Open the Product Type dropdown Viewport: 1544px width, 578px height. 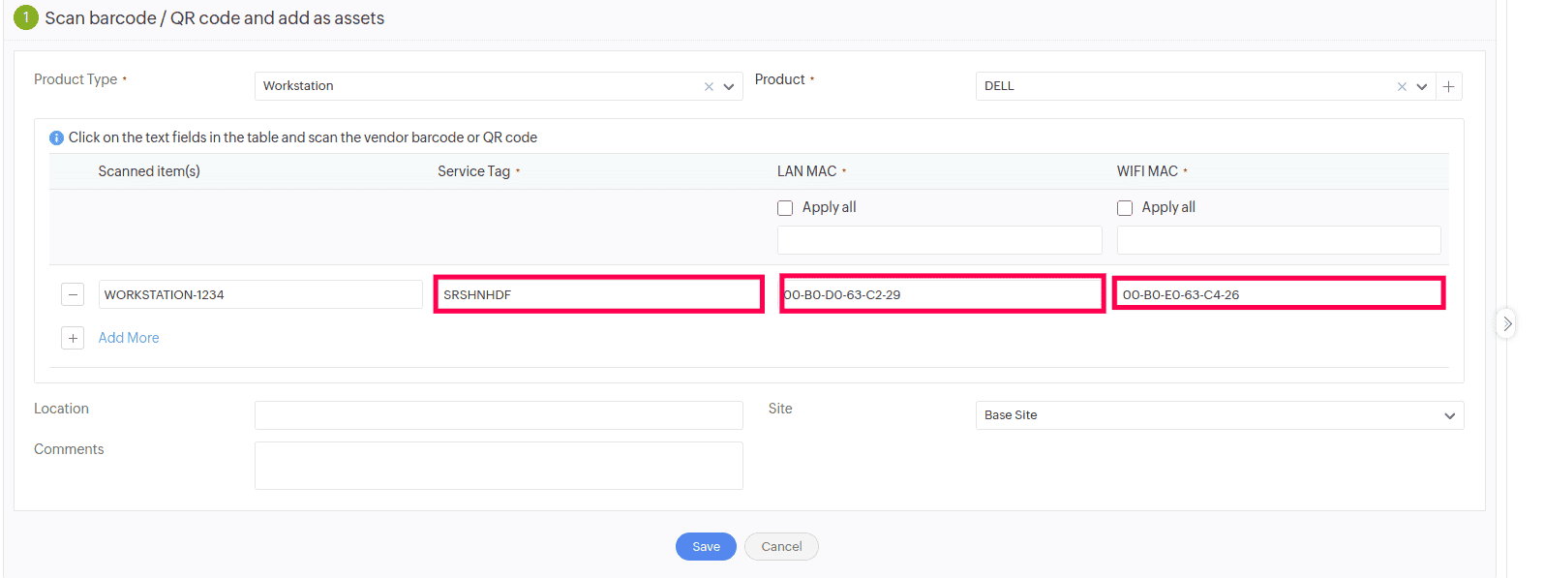[x=729, y=87]
